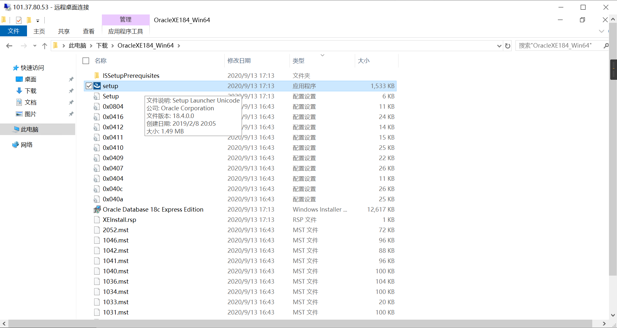Switch to the 主页 ribbon tab

[x=39, y=31]
